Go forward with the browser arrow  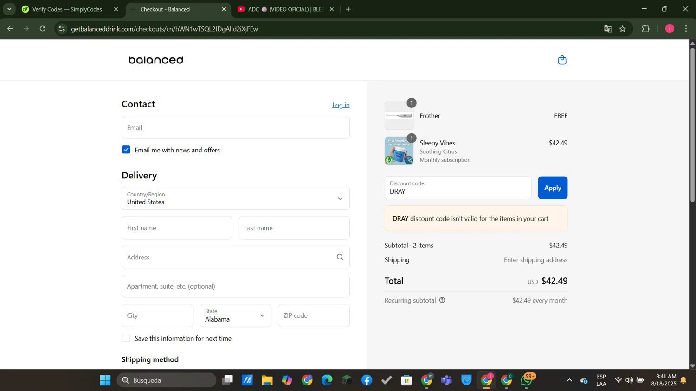tap(26, 29)
